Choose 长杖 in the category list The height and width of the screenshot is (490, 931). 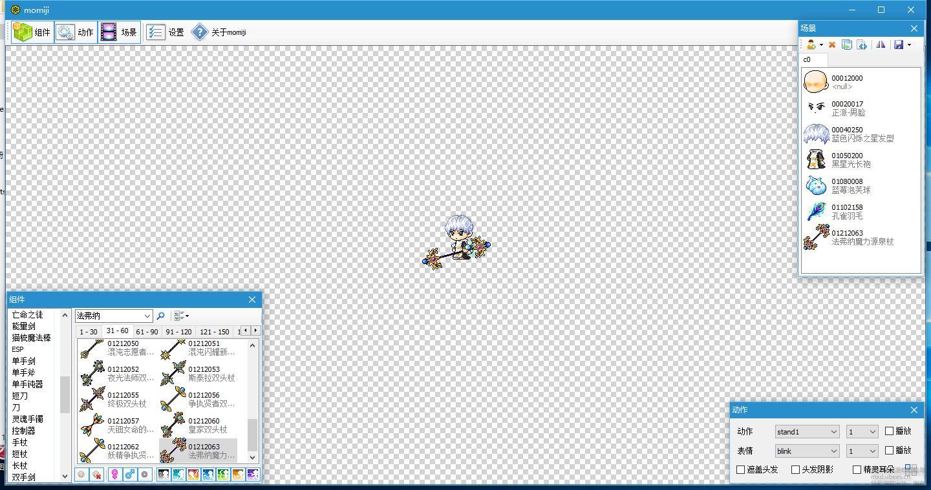[x=20, y=465]
